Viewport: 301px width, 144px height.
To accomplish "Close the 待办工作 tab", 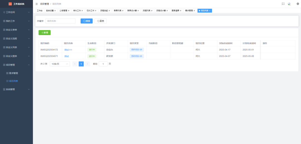I will pyautogui.click(x=82, y=11).
